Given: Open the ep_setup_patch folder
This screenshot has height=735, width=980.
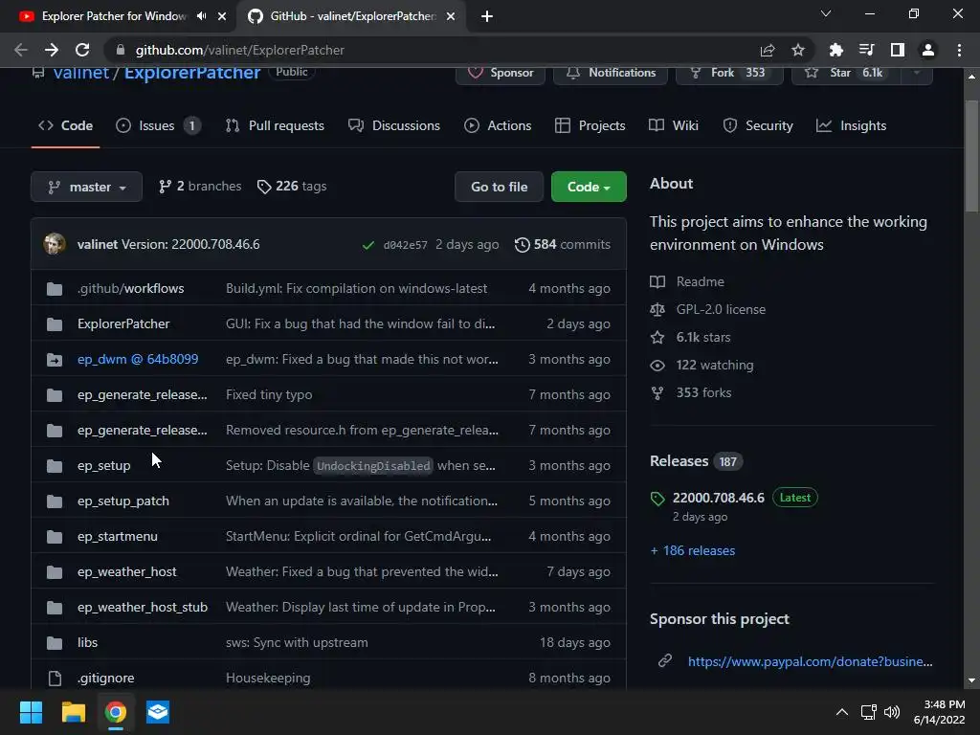Looking at the screenshot, I should (123, 501).
